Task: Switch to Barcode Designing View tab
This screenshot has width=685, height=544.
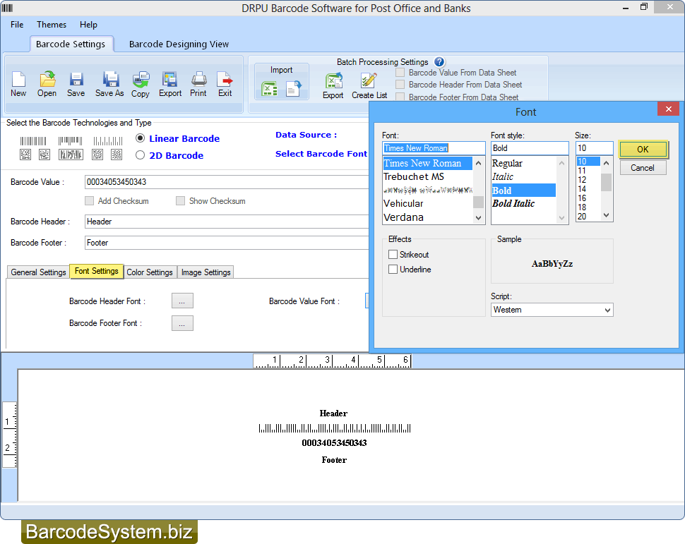Action: tap(179, 44)
